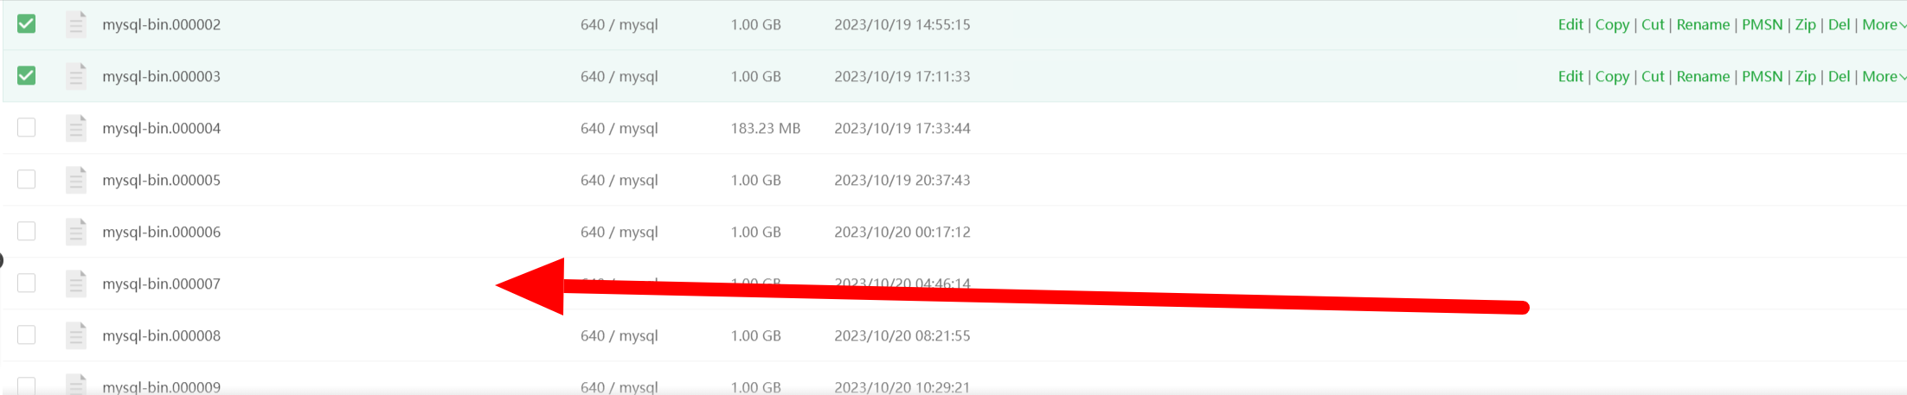Copy the mysql-bin.000003 file
The width and height of the screenshot is (1907, 395).
point(1612,76)
